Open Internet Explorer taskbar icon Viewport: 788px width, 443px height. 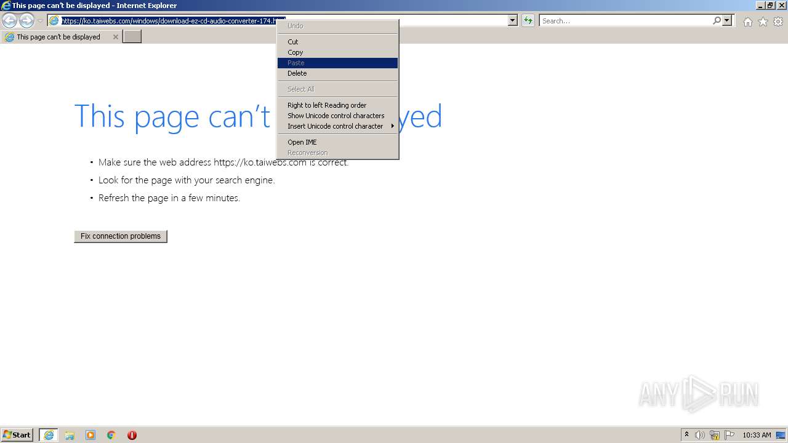pos(49,435)
